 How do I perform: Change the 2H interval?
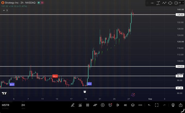tap(23, 105)
